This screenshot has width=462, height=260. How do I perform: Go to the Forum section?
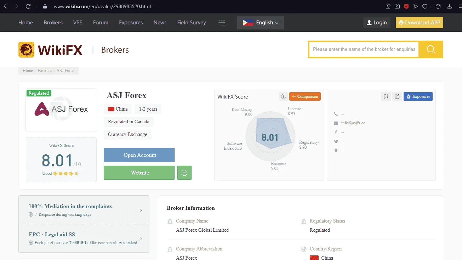click(101, 23)
